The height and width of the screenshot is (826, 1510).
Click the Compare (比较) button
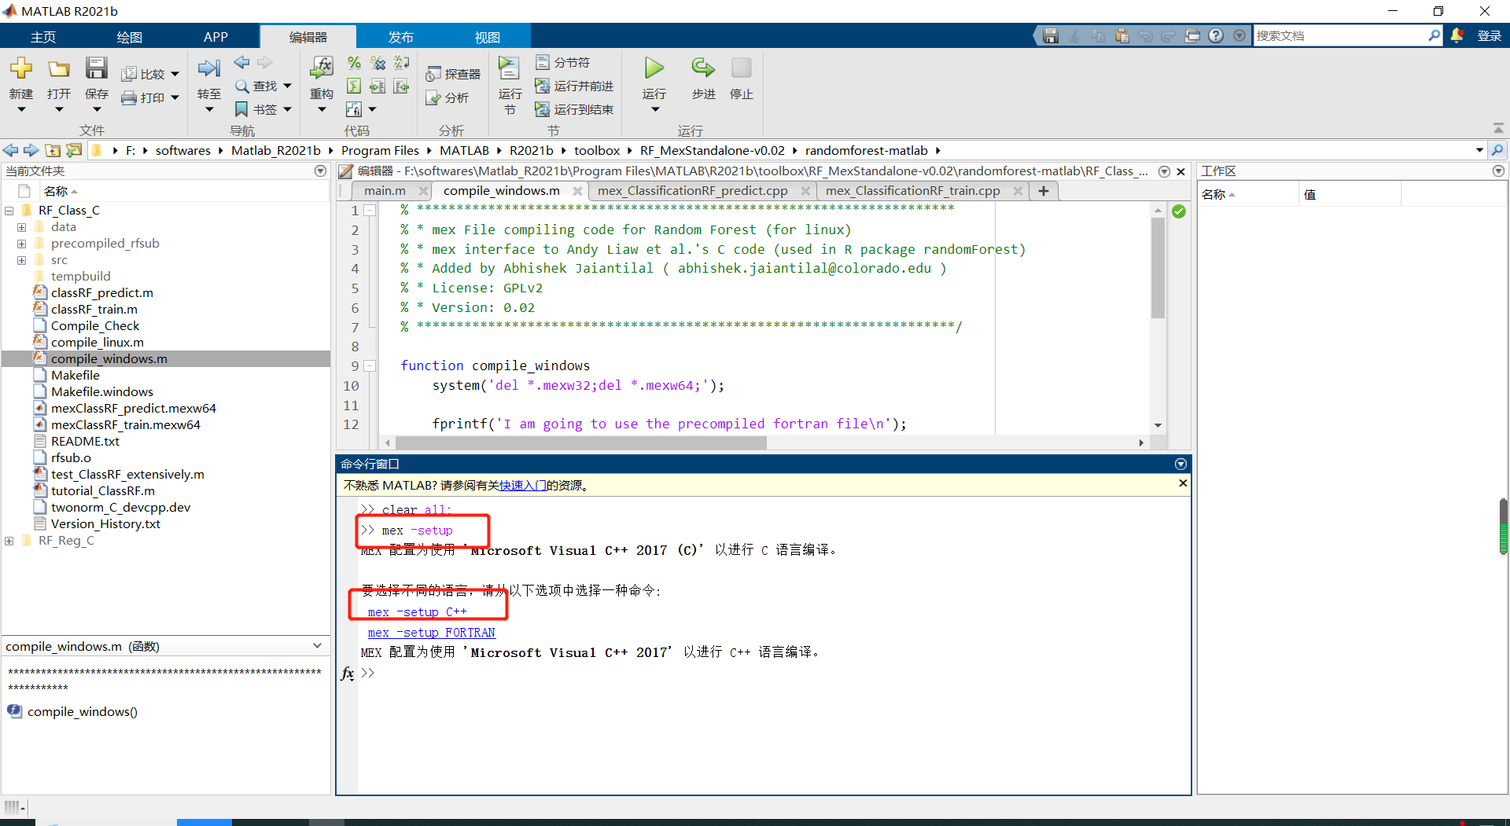(x=149, y=74)
